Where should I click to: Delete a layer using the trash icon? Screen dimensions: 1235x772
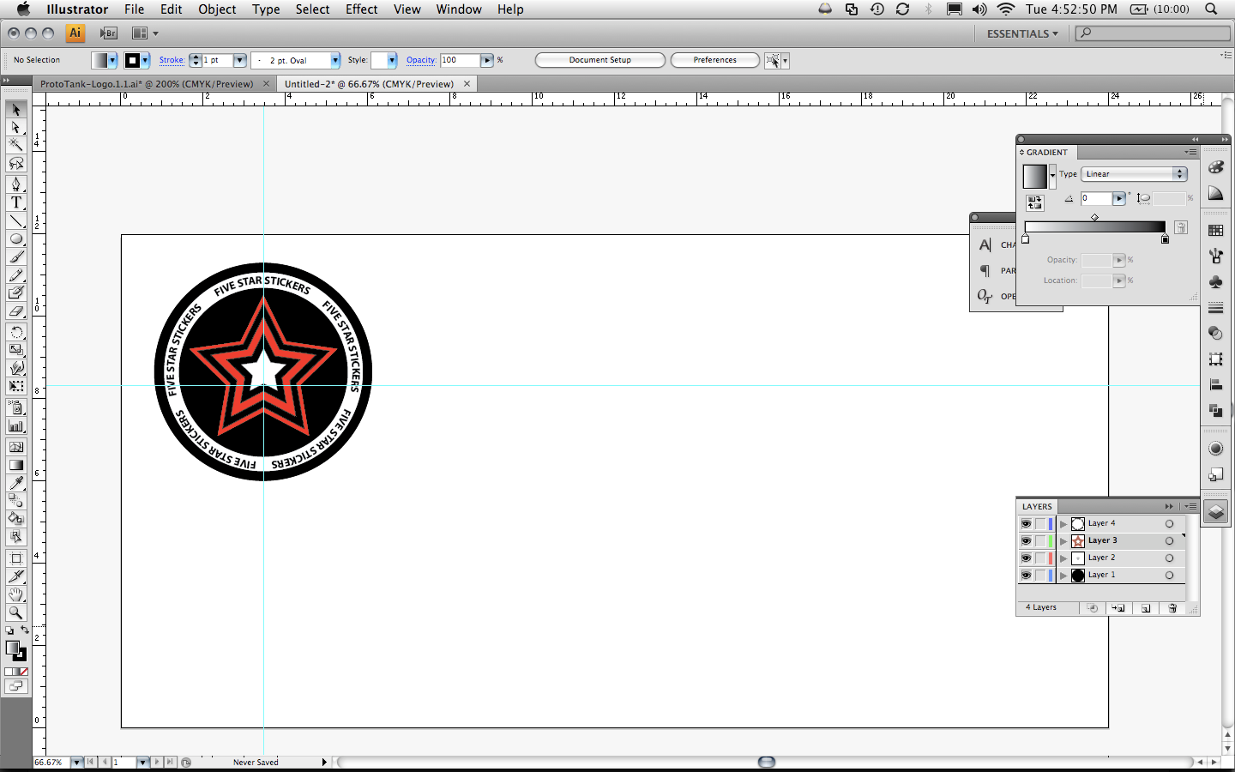coord(1172,608)
